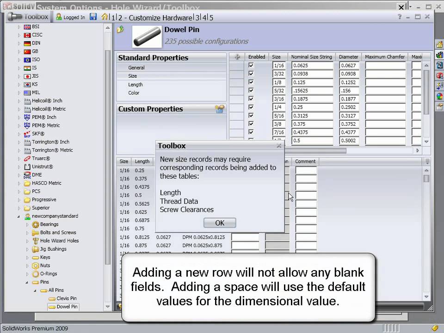Click the appearance sphere icon on right pane
The height and width of the screenshot is (333, 444).
pos(439,96)
